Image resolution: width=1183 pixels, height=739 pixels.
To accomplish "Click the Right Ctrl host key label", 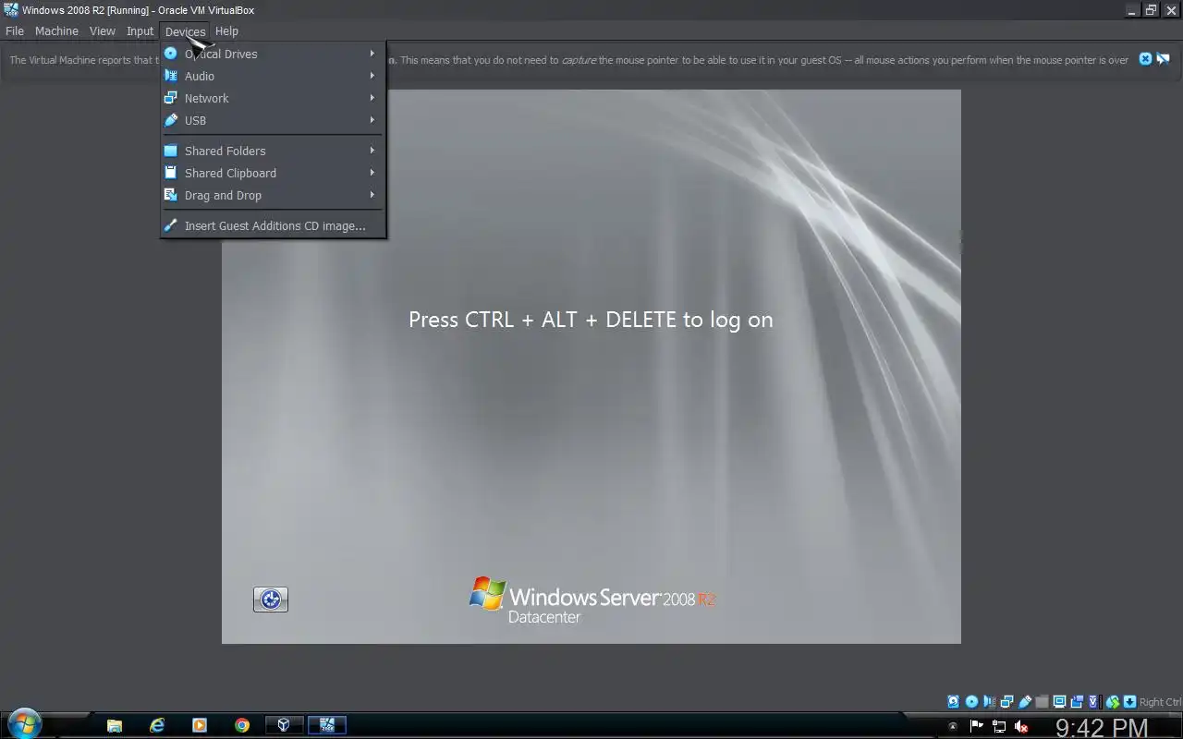I will click(1161, 702).
